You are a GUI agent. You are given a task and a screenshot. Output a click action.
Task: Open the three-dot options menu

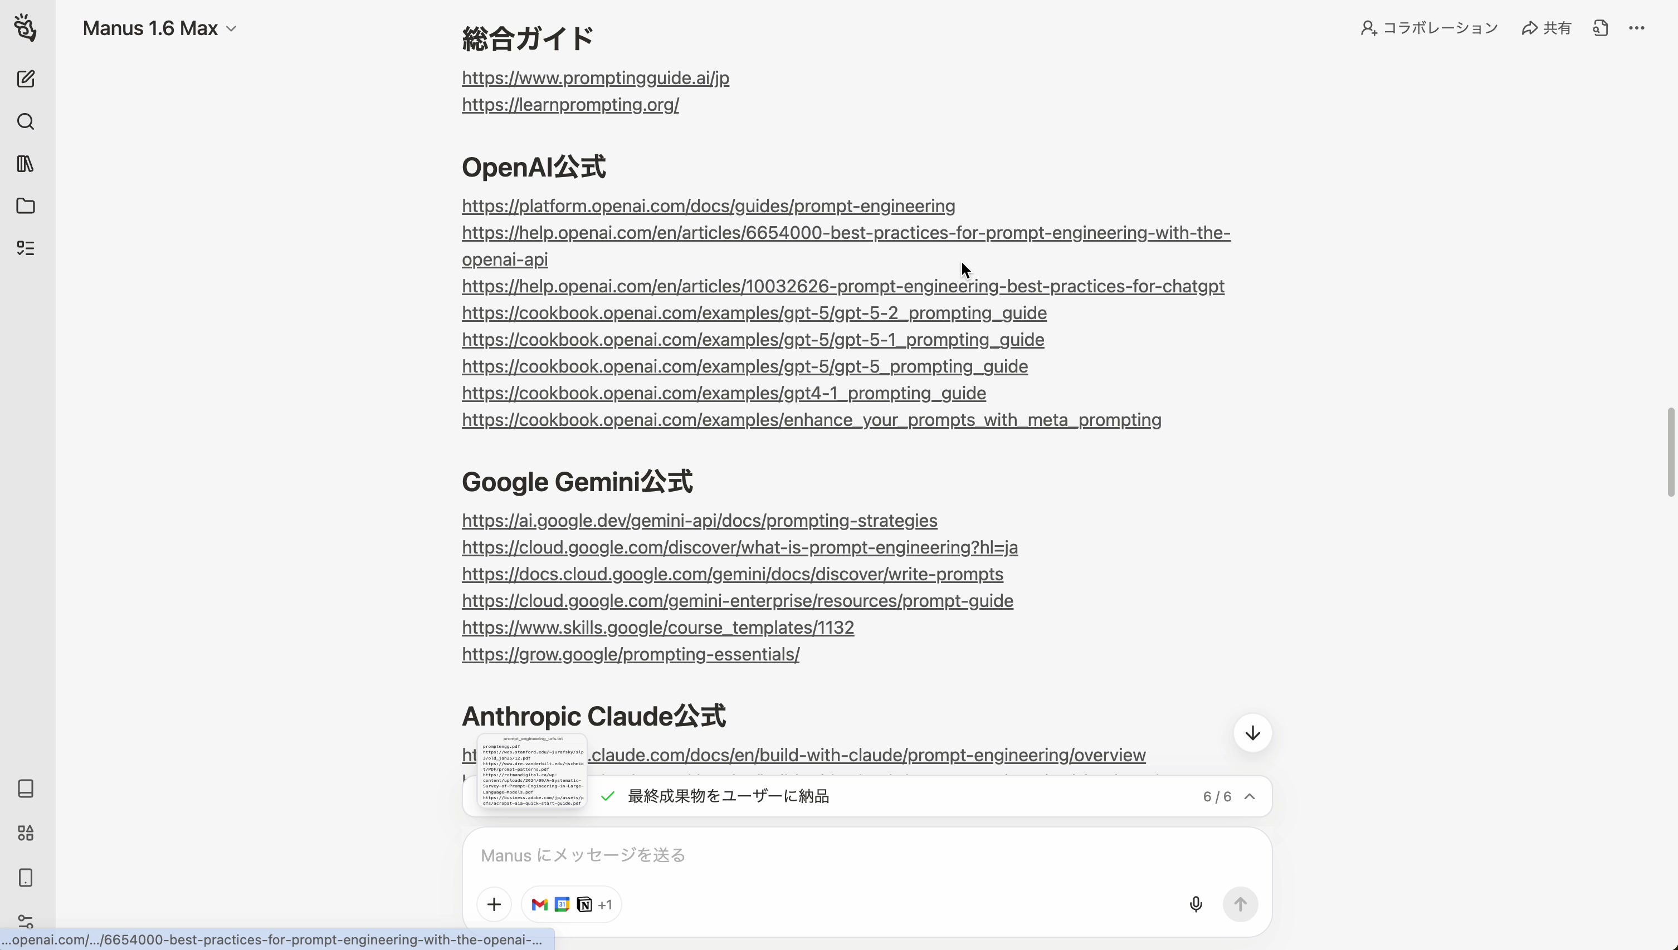(1637, 28)
